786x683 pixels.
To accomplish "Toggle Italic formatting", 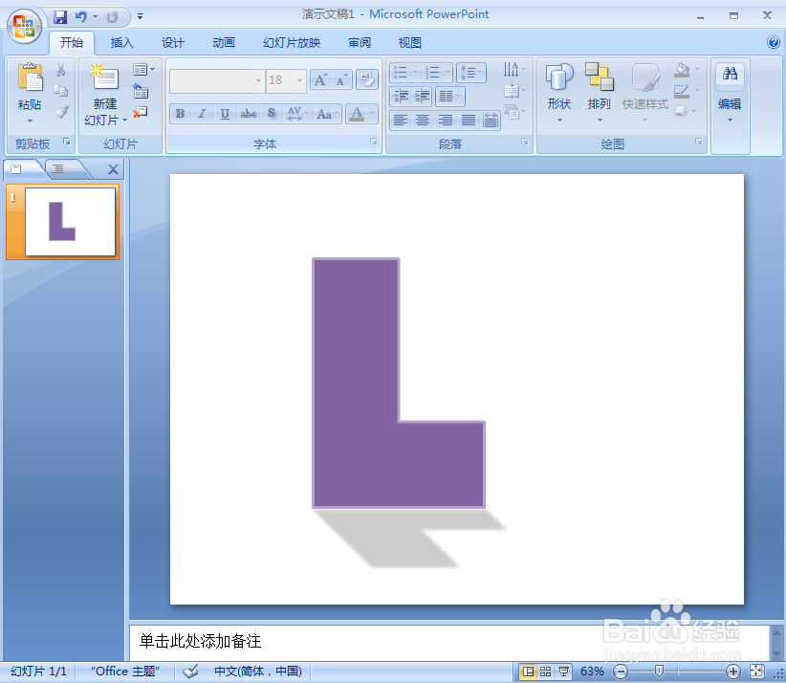I will click(x=202, y=114).
